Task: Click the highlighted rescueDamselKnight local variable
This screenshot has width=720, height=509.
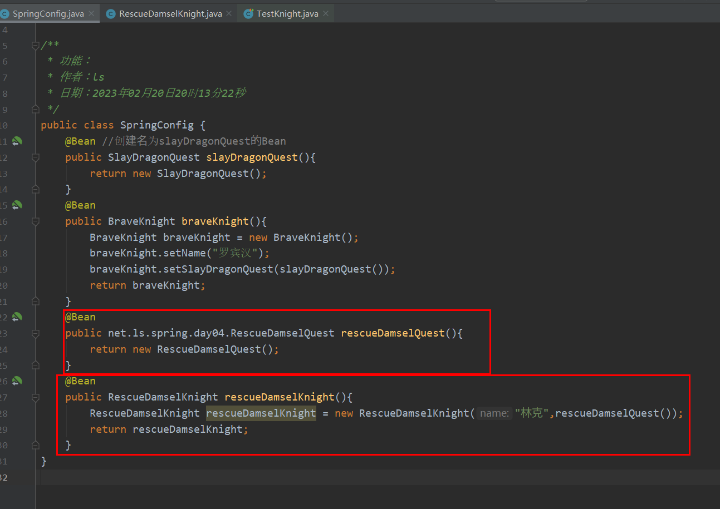Action: click(x=261, y=413)
